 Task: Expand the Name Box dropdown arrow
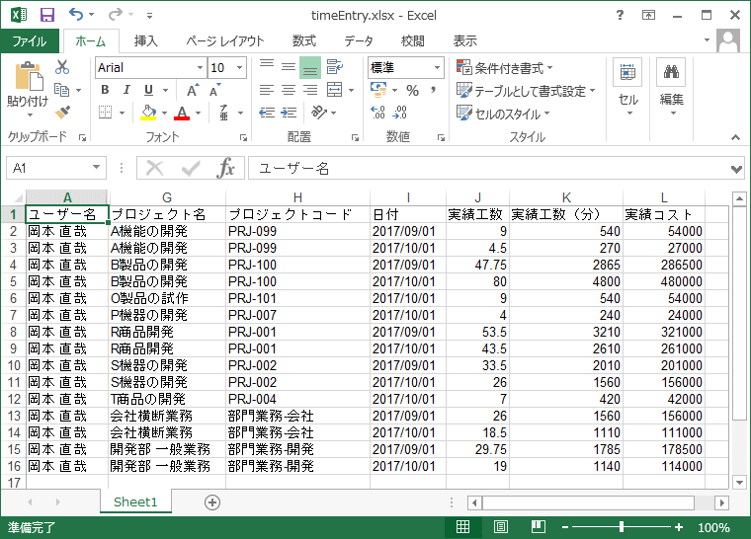coord(96,169)
